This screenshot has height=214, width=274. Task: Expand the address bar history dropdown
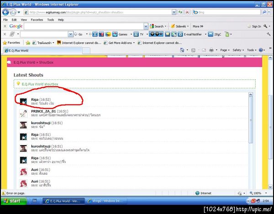tap(174, 12)
